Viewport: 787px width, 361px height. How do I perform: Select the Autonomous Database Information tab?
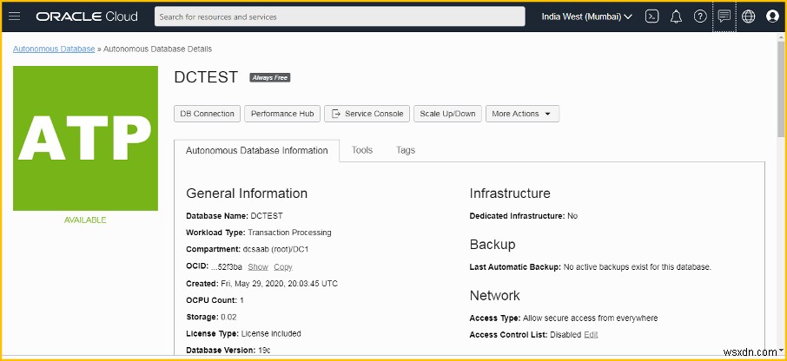pos(257,150)
